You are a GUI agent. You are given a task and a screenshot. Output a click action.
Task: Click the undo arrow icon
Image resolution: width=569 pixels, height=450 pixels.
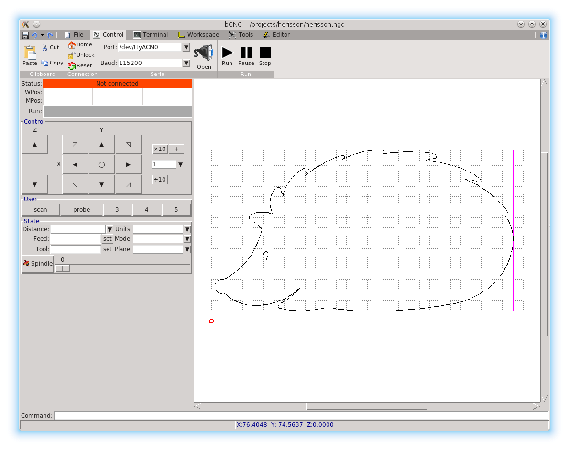pos(34,35)
